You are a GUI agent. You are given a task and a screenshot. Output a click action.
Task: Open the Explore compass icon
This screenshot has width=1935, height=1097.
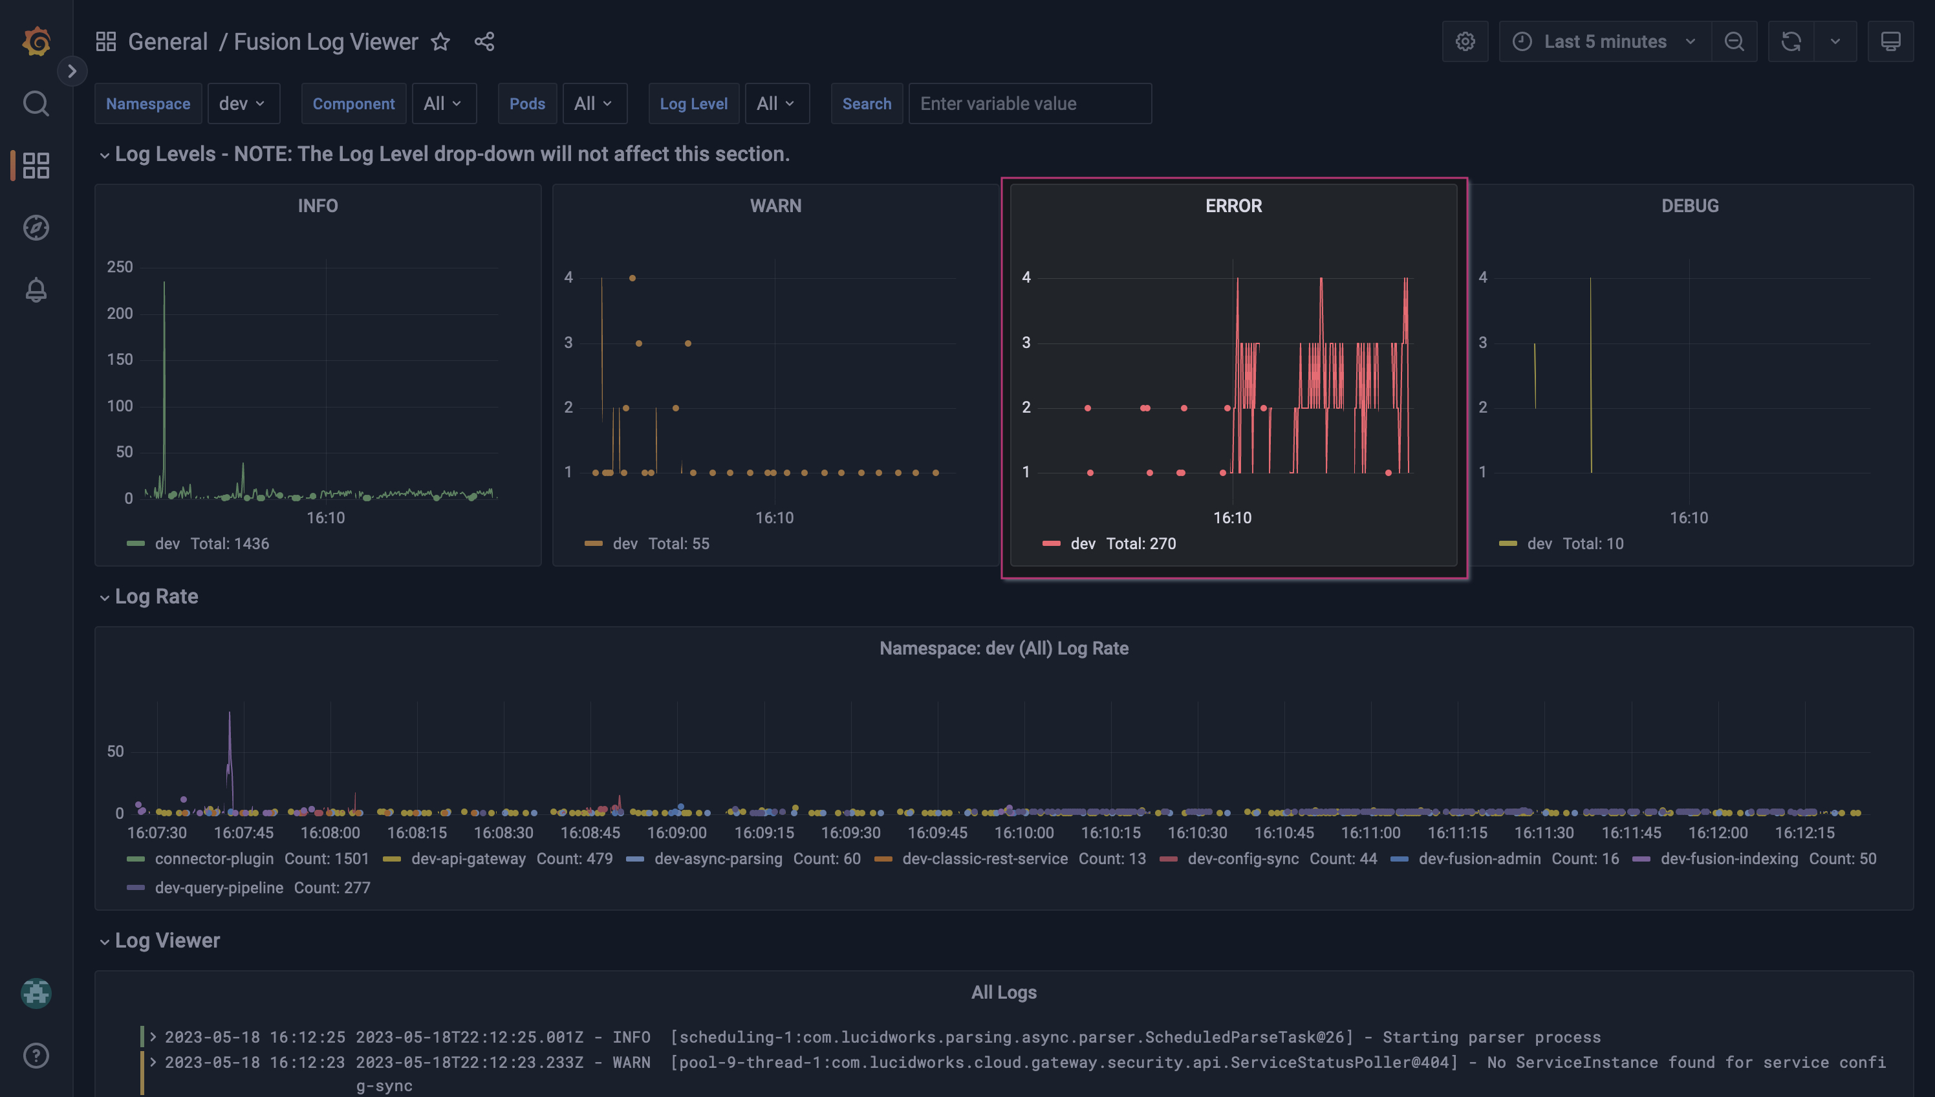[x=36, y=228]
